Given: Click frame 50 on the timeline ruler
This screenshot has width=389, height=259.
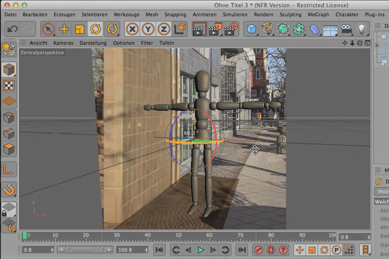Looking at the screenshot, I should [179, 235].
